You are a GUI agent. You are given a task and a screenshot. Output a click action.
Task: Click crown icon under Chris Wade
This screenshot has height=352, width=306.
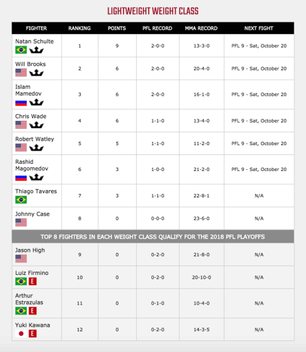pos(36,125)
